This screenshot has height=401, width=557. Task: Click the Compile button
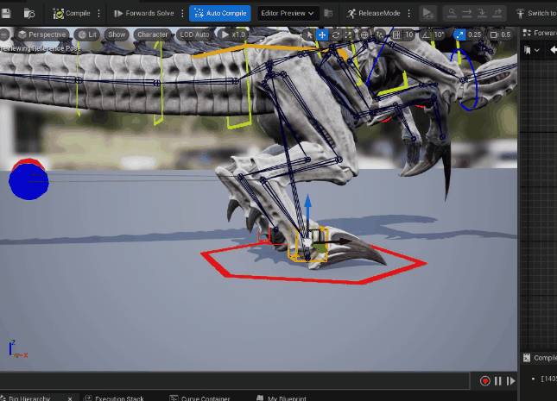(x=72, y=14)
